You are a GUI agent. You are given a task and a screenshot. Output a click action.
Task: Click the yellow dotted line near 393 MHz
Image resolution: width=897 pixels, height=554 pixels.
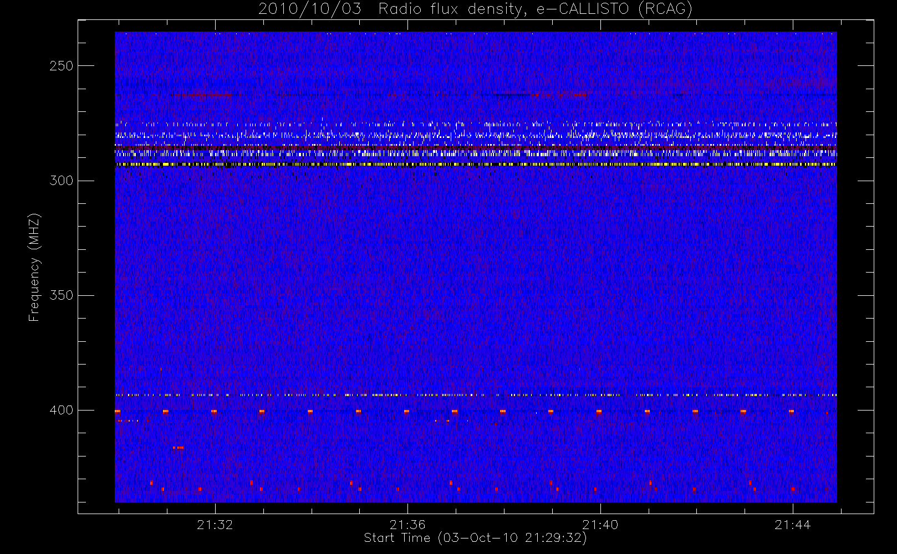tap(476, 395)
